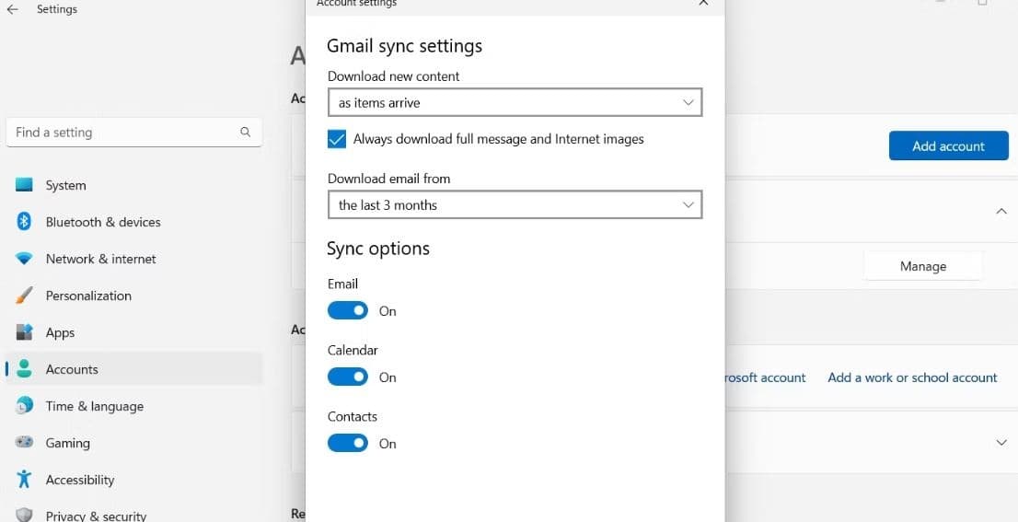This screenshot has height=522, width=1018.
Task: Close the Account settings dialog
Action: point(703,4)
